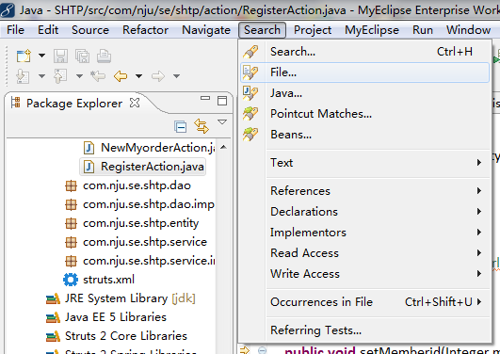Screen dimensions: 500x354
Task: Expand the Text submenu
Action: pos(364,163)
